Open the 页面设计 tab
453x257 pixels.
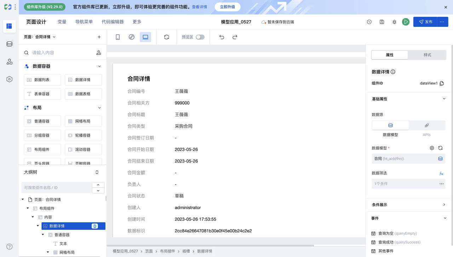coord(36,22)
